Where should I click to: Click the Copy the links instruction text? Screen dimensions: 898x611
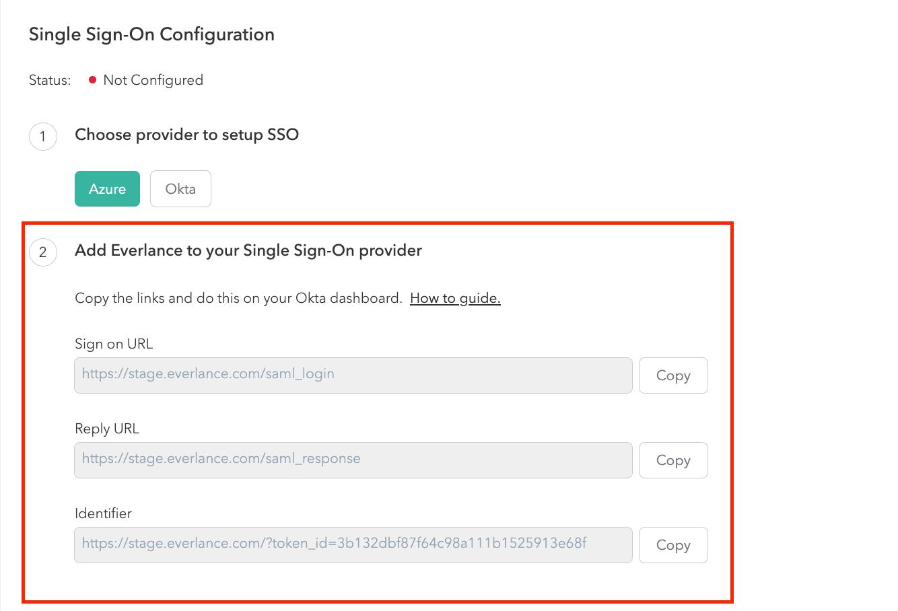click(x=238, y=298)
